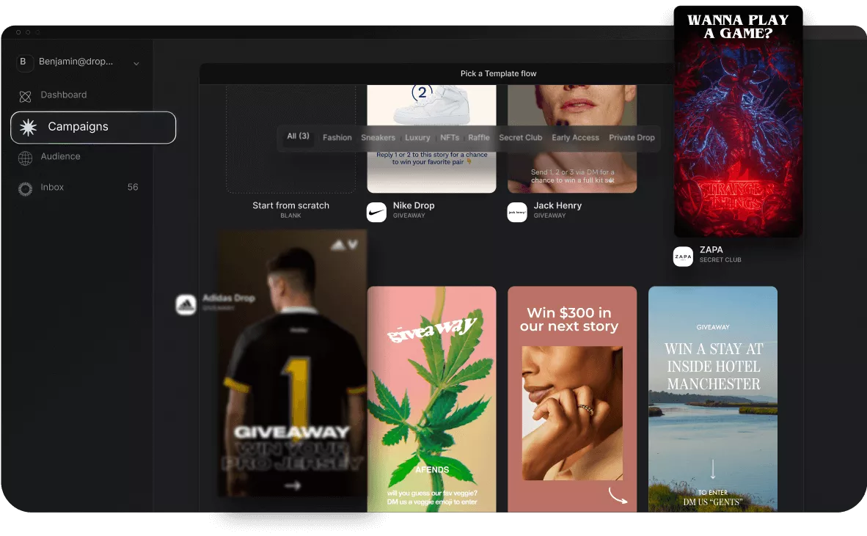Choose the Start from scratch blank card
The width and height of the screenshot is (867, 536).
pos(291,139)
